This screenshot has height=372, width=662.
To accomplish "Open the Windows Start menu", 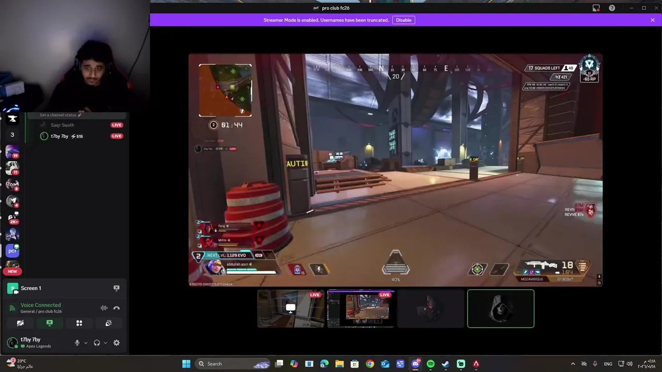I will click(x=186, y=364).
